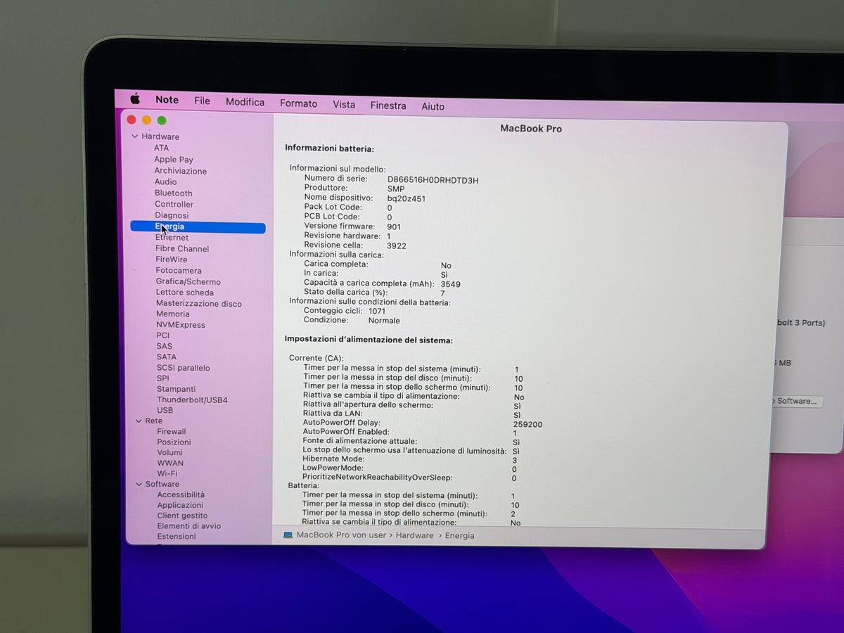844x633 pixels.
Task: Select Memoria in sidebar
Action: coord(173,314)
